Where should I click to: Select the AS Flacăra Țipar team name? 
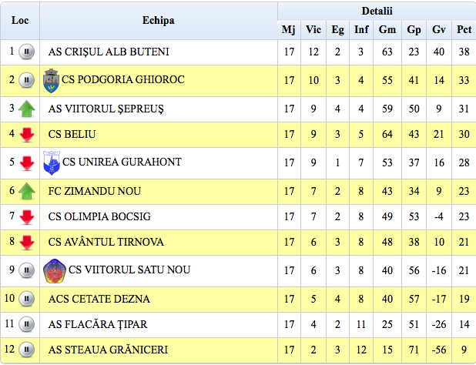tap(98, 324)
